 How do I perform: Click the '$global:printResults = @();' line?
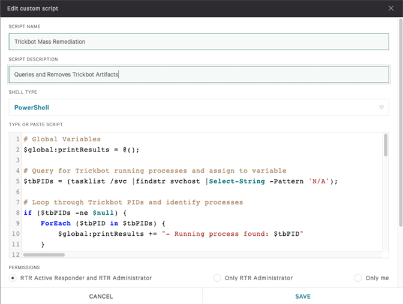82,150
